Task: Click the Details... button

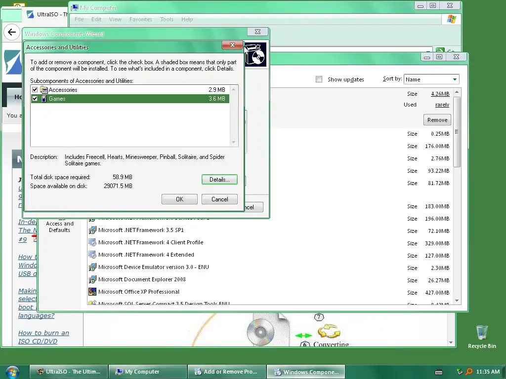Action: [x=219, y=180]
